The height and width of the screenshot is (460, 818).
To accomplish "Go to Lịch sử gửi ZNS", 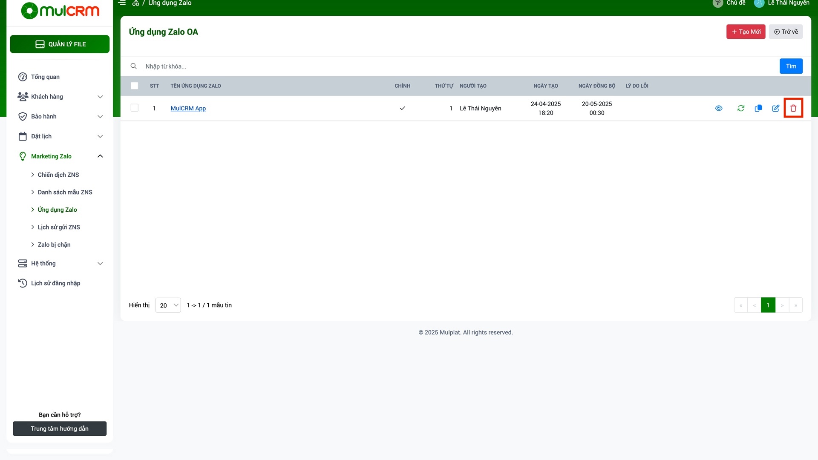I will point(59,227).
